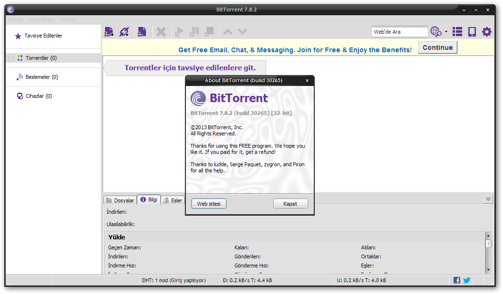Open the Seçenekler menu

pos(41,19)
